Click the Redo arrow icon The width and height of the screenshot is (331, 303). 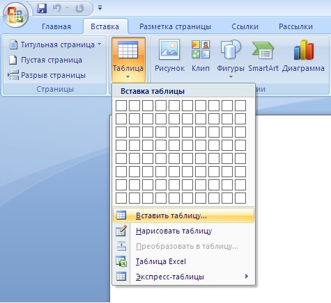(x=79, y=8)
